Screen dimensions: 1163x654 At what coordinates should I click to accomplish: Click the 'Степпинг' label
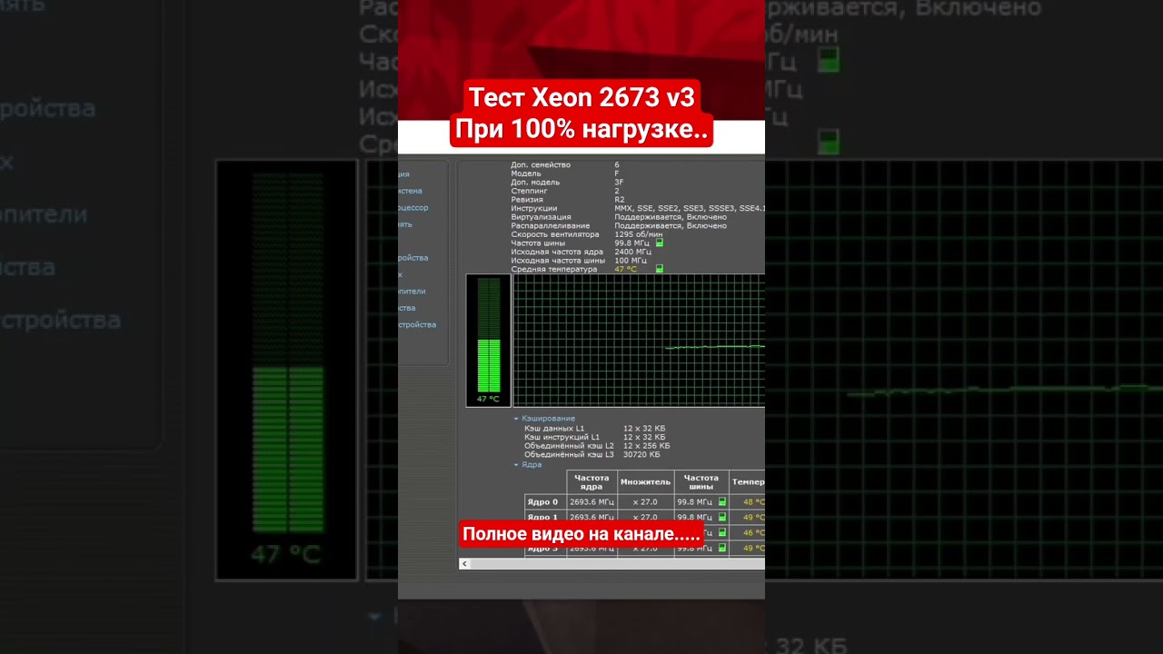click(x=528, y=191)
